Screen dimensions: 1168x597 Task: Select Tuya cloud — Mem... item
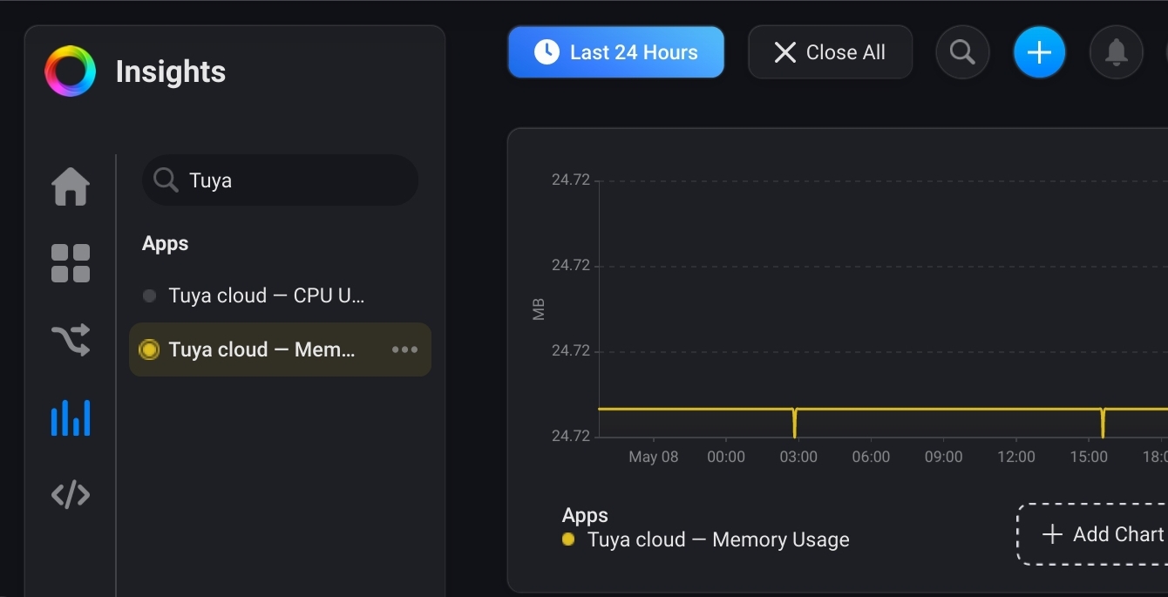click(x=280, y=349)
